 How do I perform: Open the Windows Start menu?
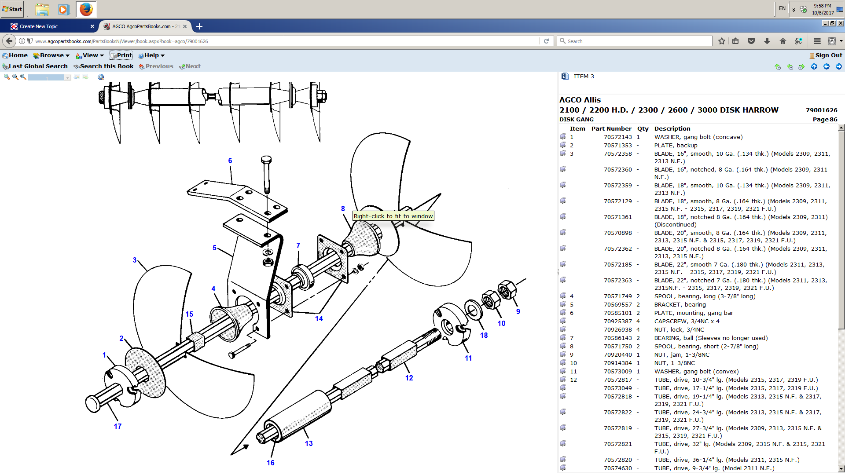point(12,9)
